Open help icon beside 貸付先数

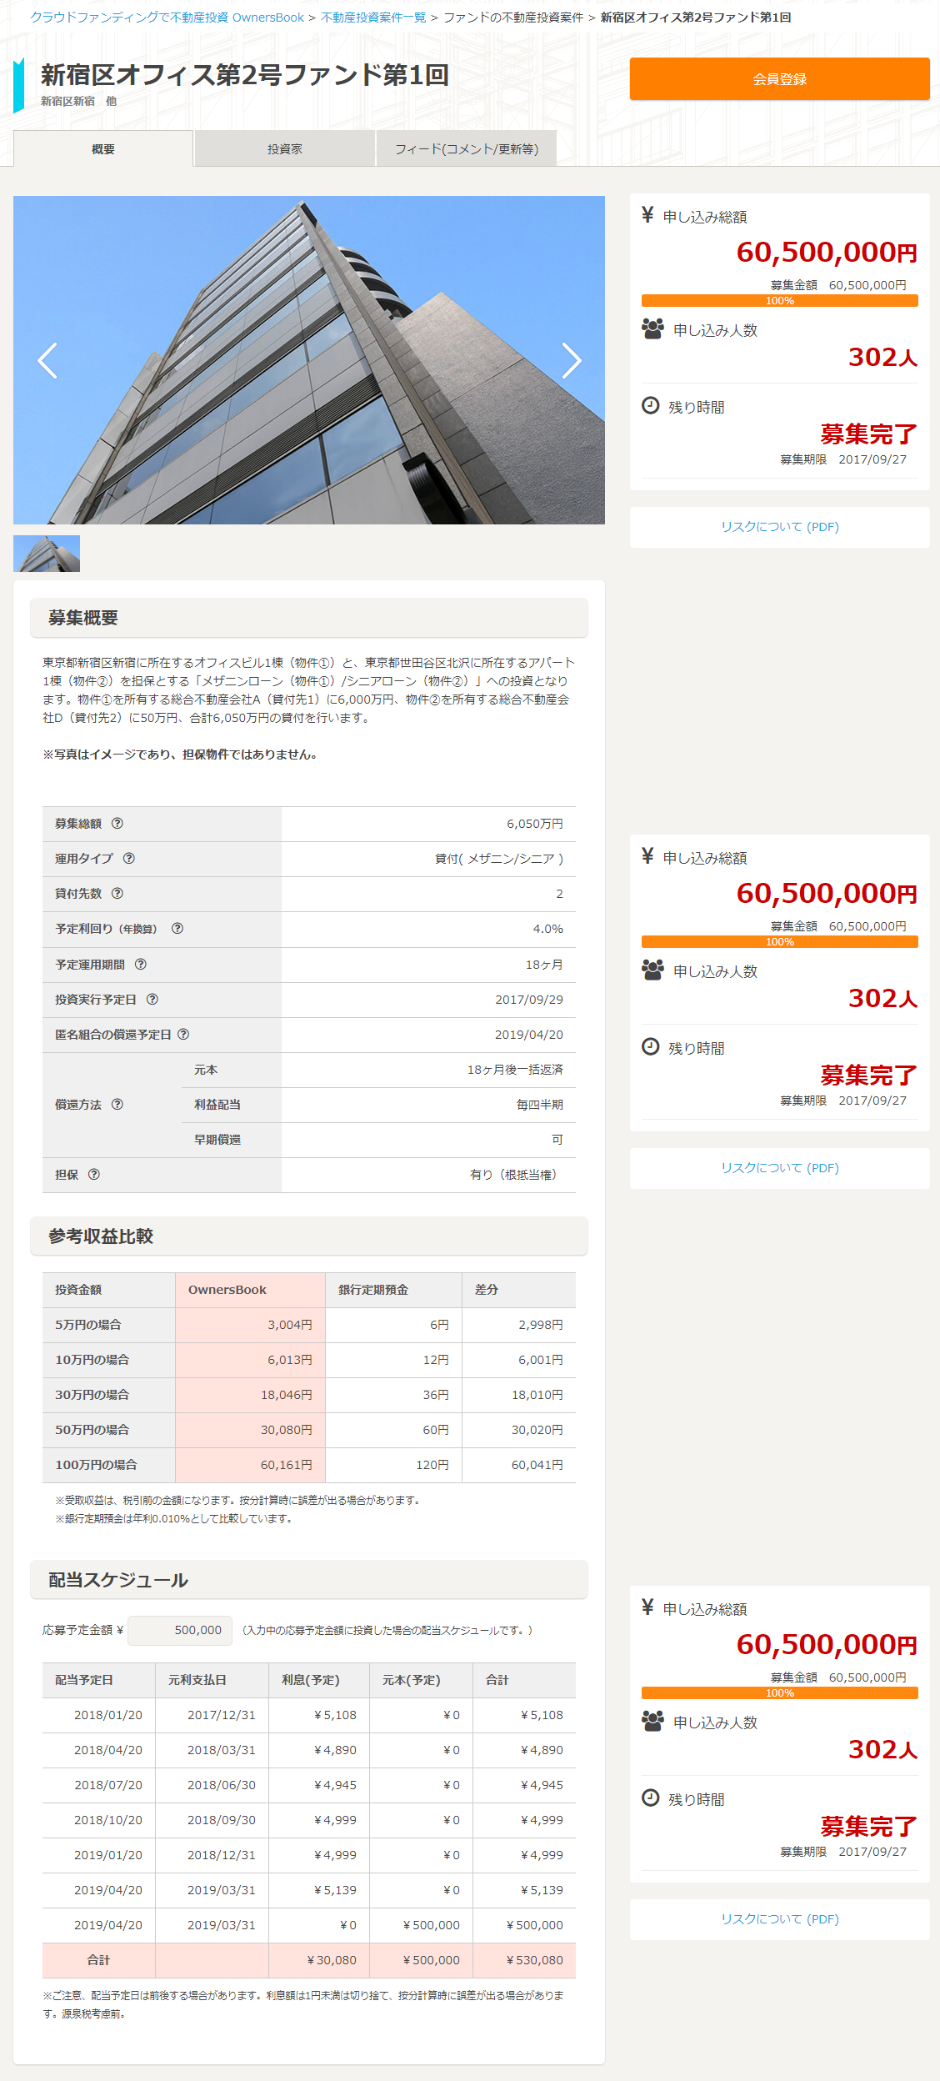click(117, 893)
